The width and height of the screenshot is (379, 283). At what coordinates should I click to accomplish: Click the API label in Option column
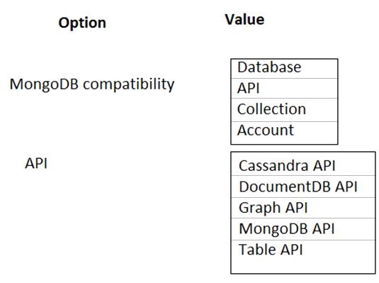(36, 163)
